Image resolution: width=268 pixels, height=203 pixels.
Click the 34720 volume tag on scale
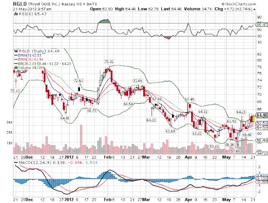coord(262,154)
